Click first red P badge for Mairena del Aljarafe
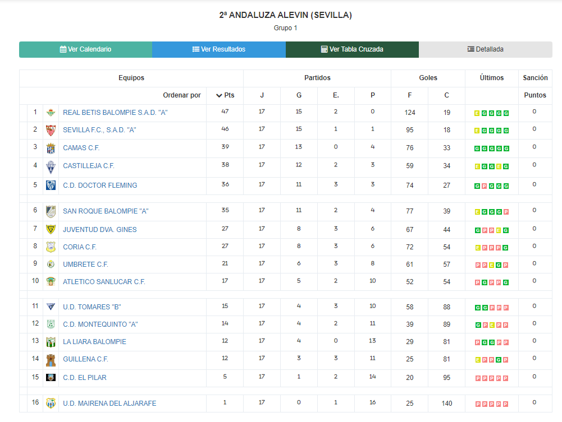 (x=478, y=404)
